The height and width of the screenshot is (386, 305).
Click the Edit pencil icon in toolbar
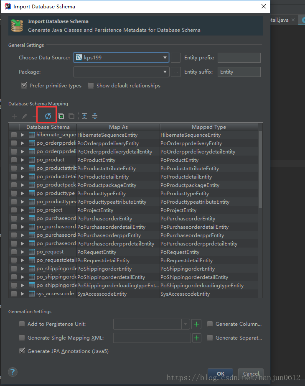(x=25, y=116)
